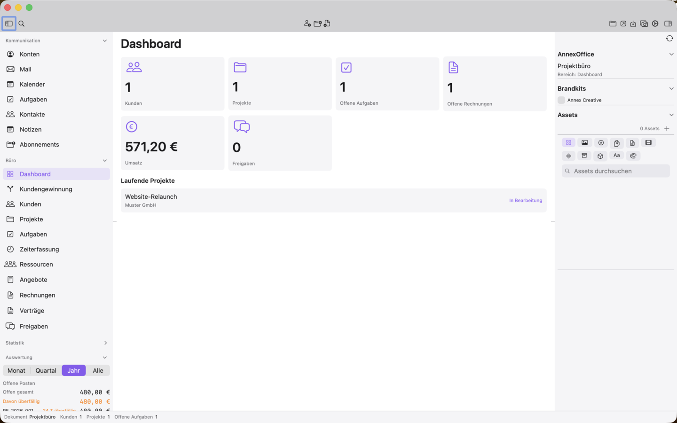The image size is (677, 423).
Task: Click the export arrow toolbar icon
Action: coord(623,23)
